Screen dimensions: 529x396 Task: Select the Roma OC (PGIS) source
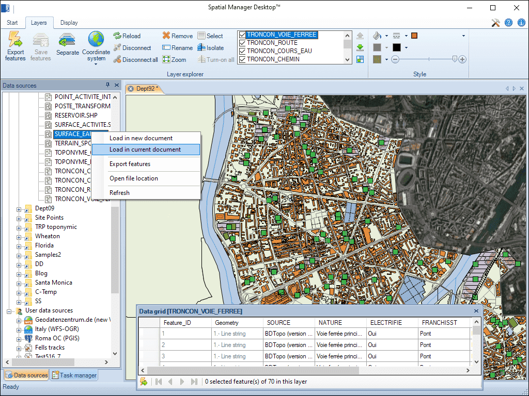pyautogui.click(x=57, y=338)
